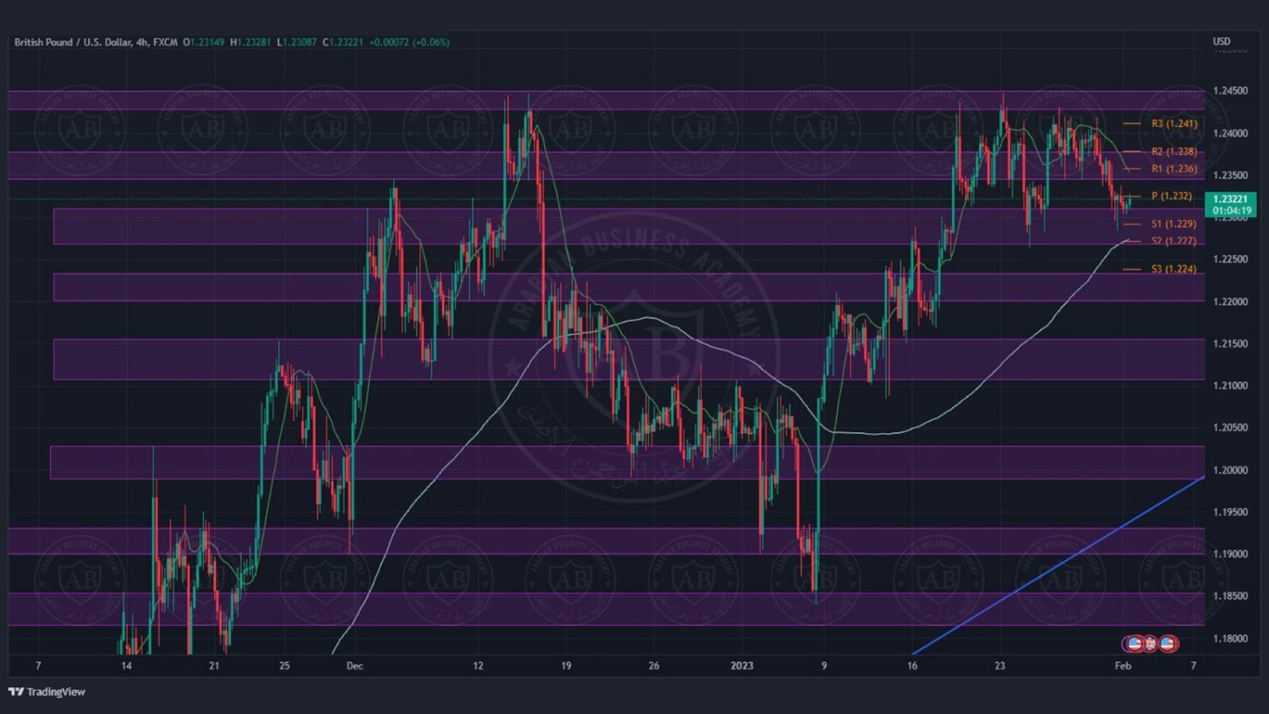Click the 1.24000 price axis label

click(x=1230, y=133)
